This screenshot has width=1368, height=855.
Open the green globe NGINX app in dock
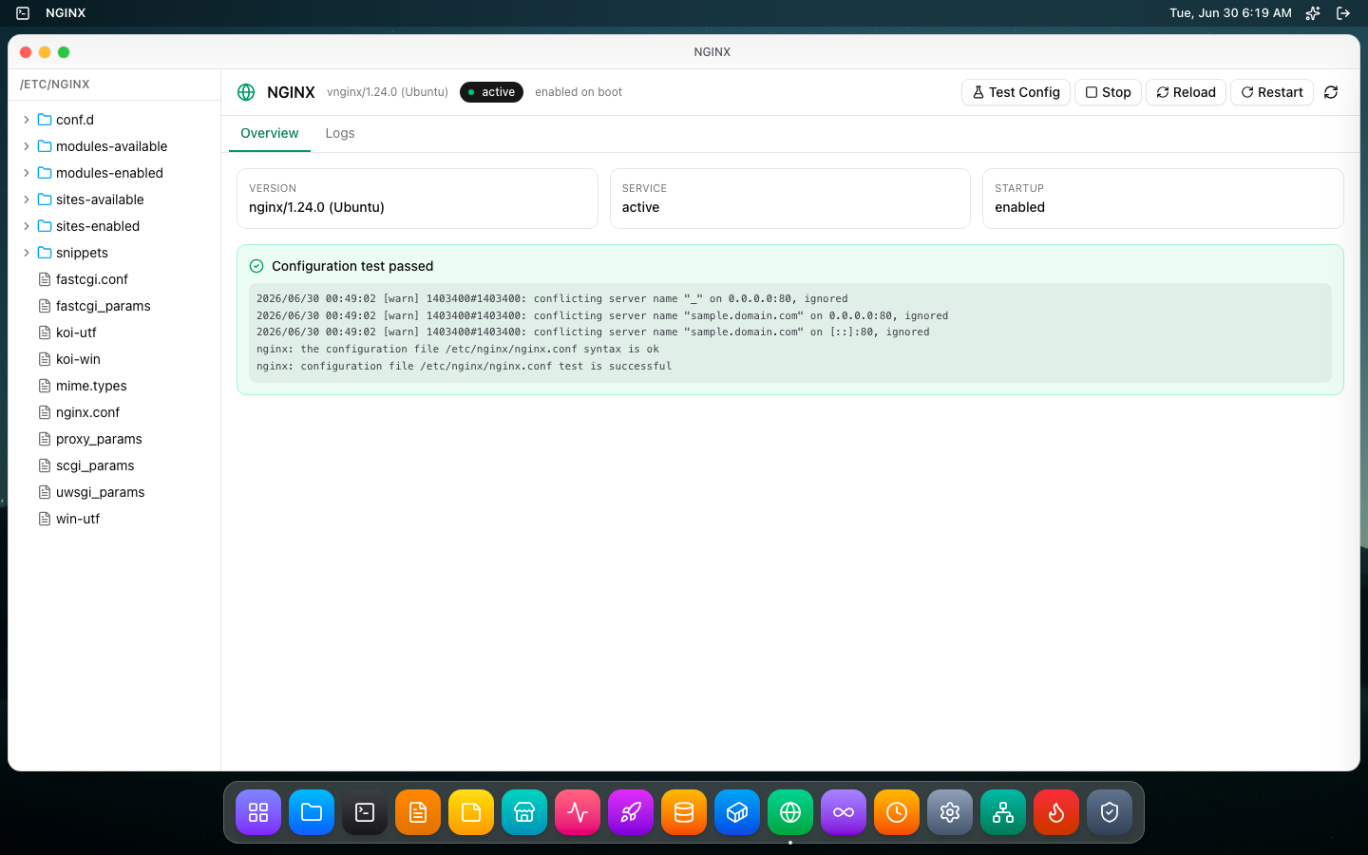790,812
